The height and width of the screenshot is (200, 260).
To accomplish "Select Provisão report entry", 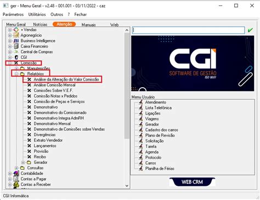I will click(x=41, y=151).
